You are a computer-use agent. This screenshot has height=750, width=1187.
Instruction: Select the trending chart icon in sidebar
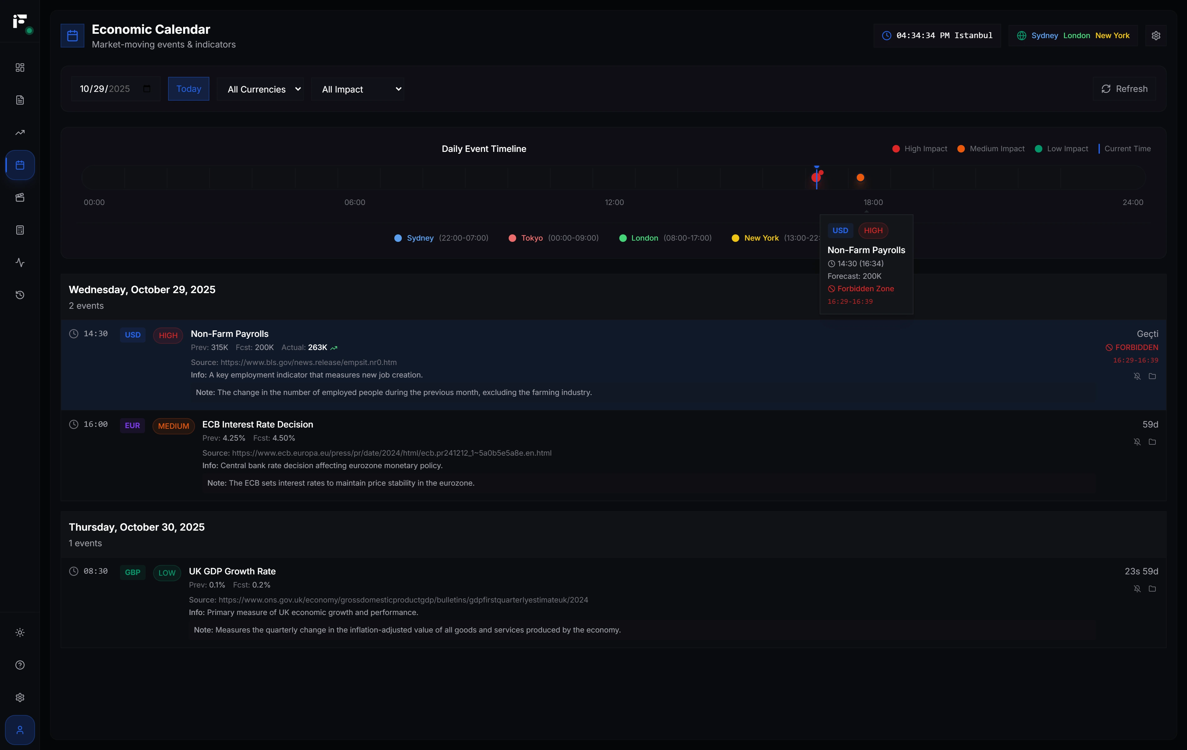20,132
